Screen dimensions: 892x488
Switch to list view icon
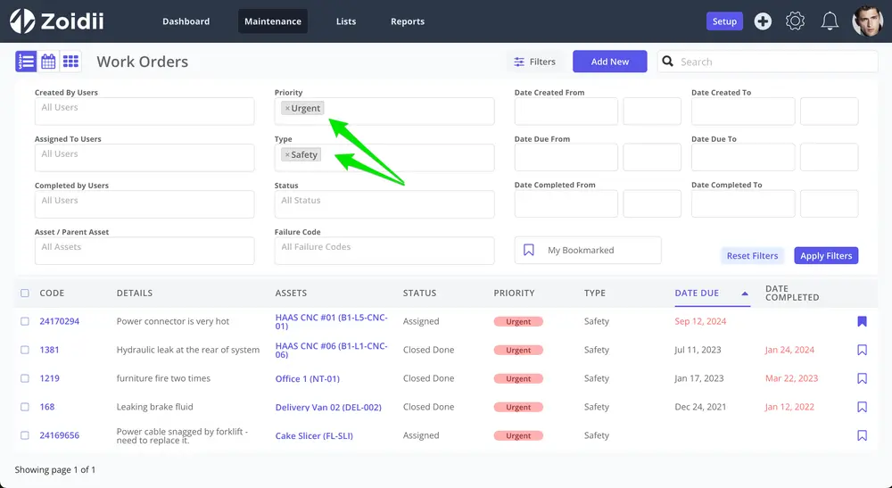(26, 62)
